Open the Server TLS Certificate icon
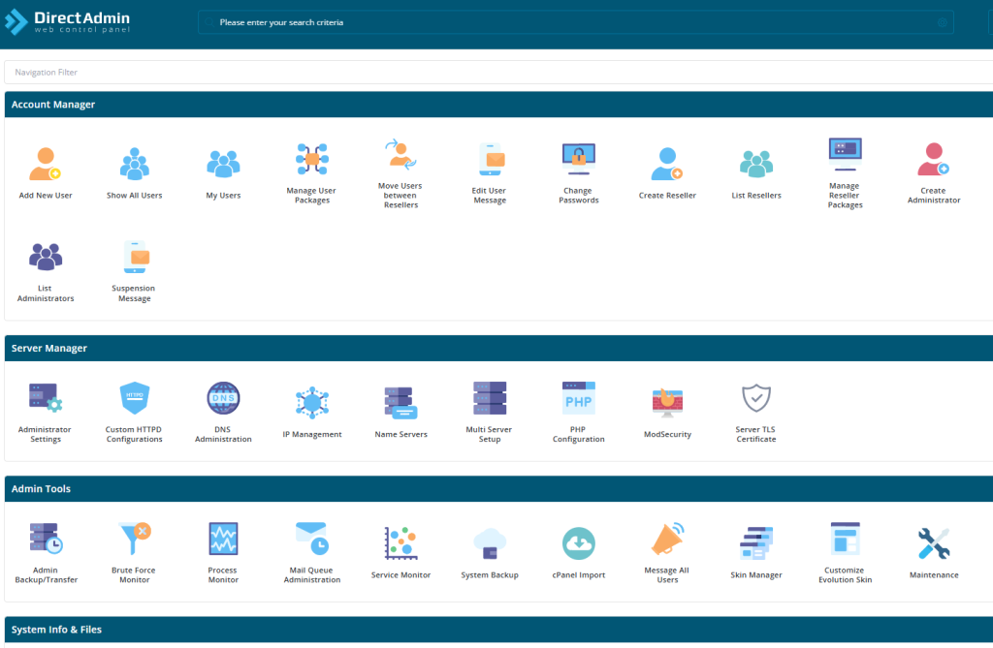993x648 pixels. (756, 398)
